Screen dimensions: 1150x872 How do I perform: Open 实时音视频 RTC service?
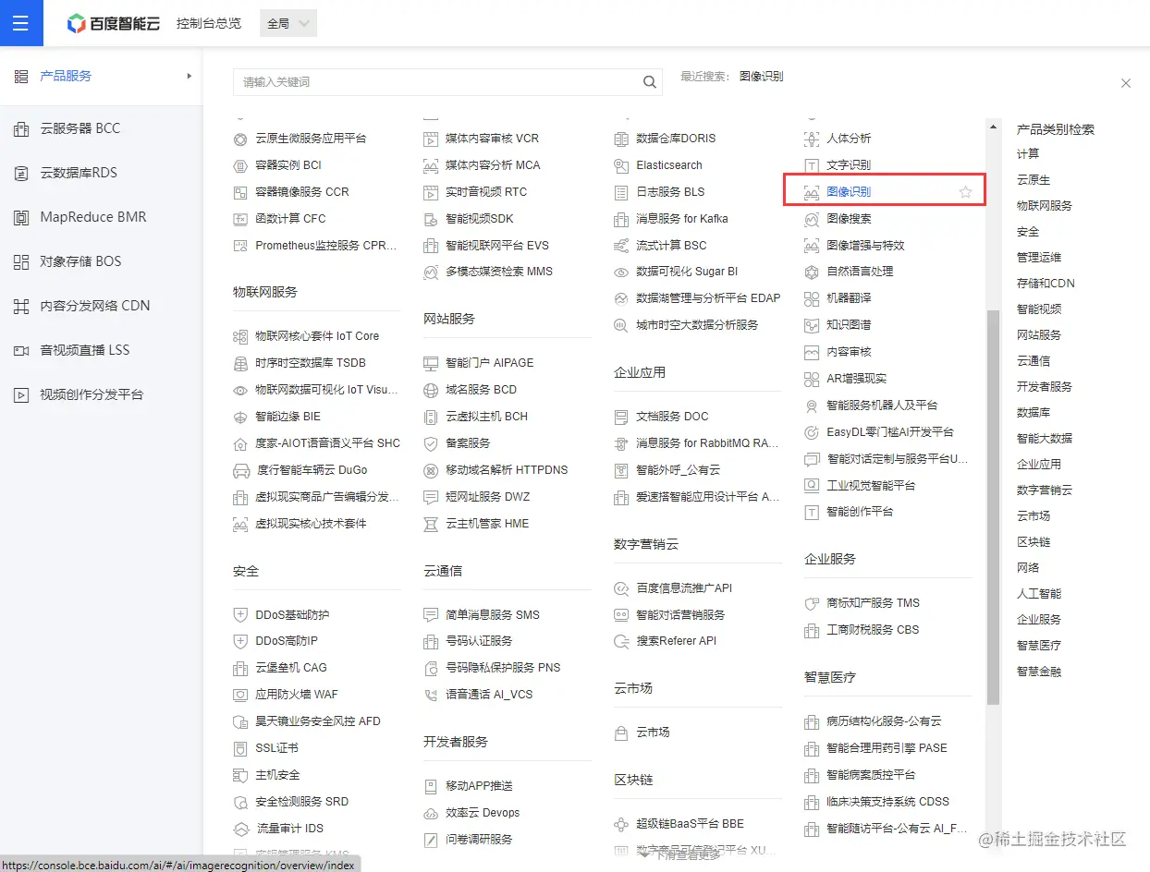tap(486, 192)
